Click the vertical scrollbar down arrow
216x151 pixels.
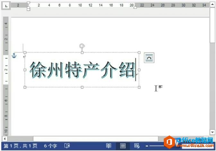212,132
